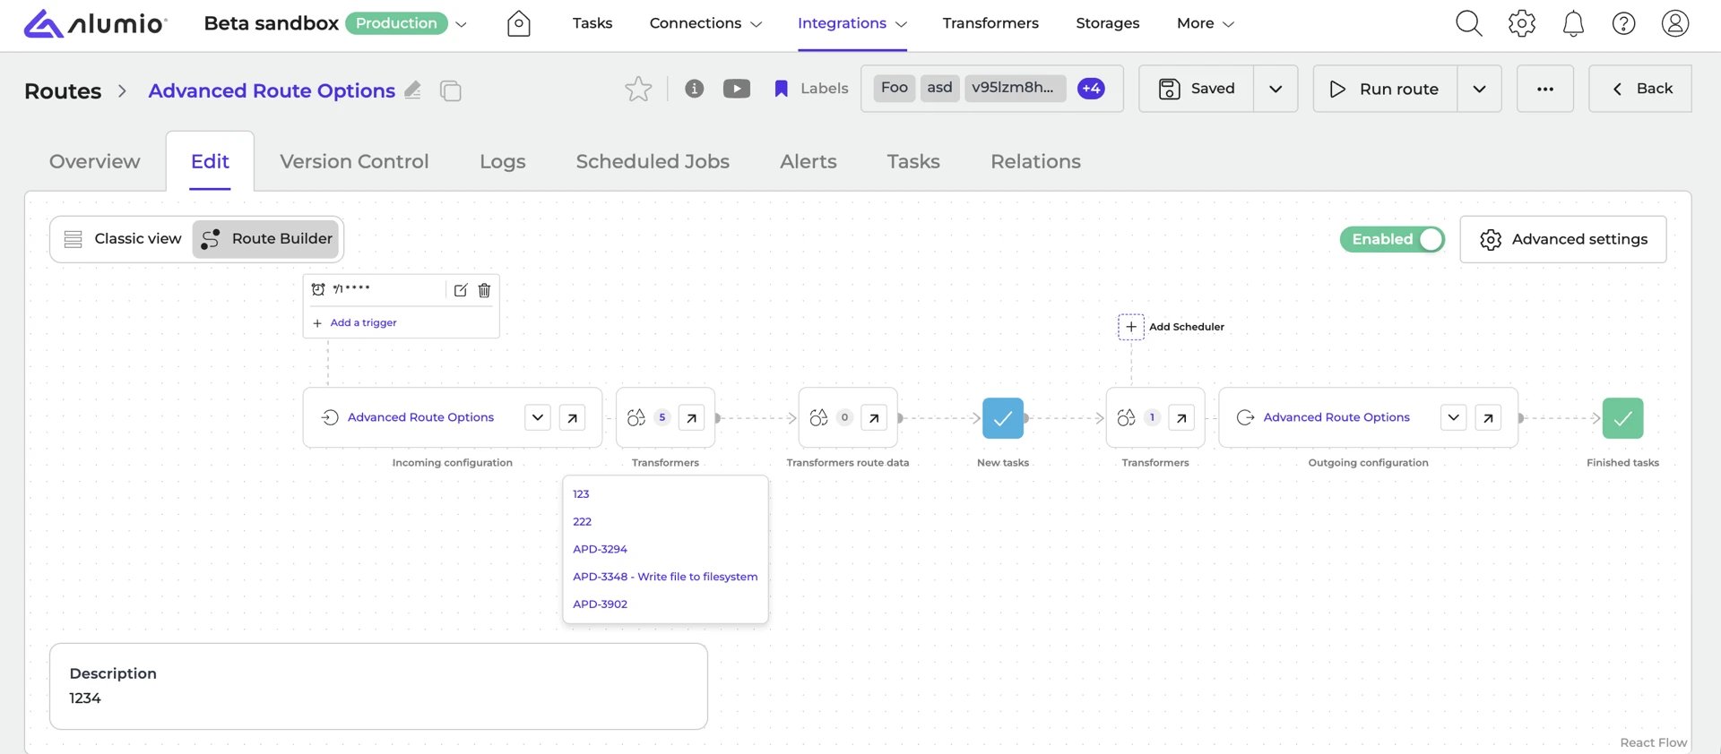Click the Add a trigger link
This screenshot has width=1721, height=754.
click(x=363, y=322)
